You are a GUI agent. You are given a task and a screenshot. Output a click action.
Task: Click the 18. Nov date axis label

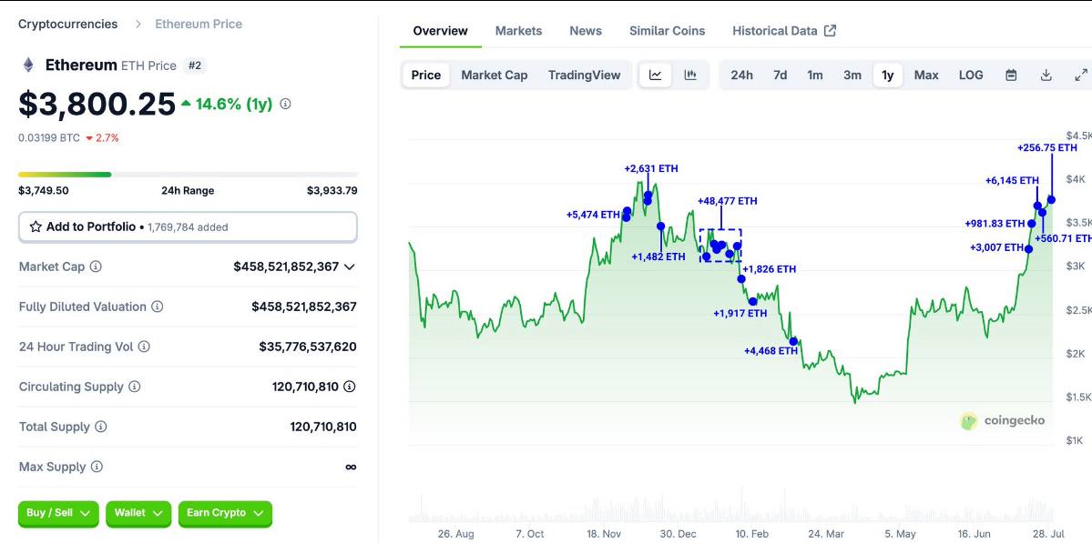(x=604, y=534)
